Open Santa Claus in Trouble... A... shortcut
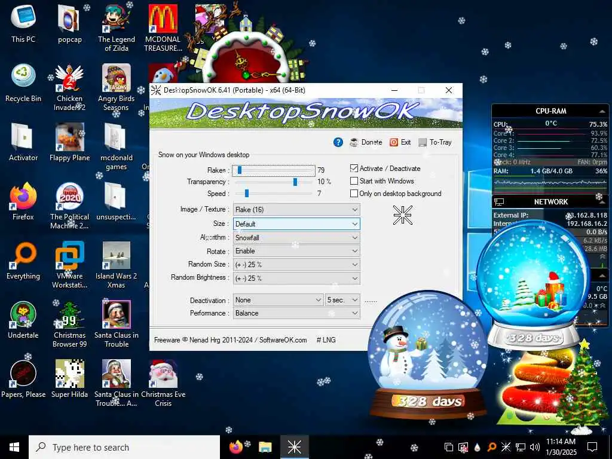 coord(117,383)
